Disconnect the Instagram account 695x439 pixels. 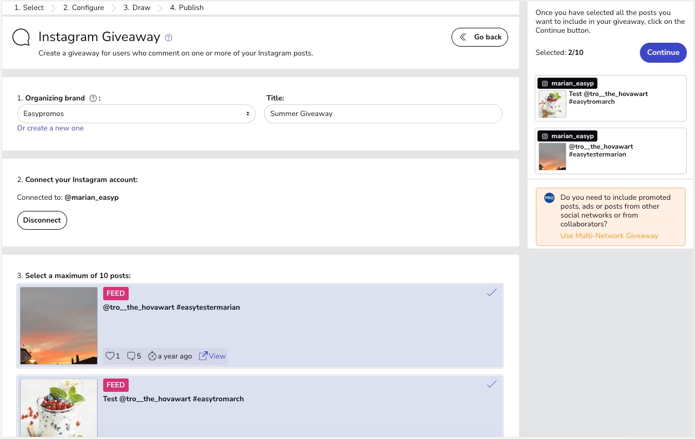tap(42, 220)
